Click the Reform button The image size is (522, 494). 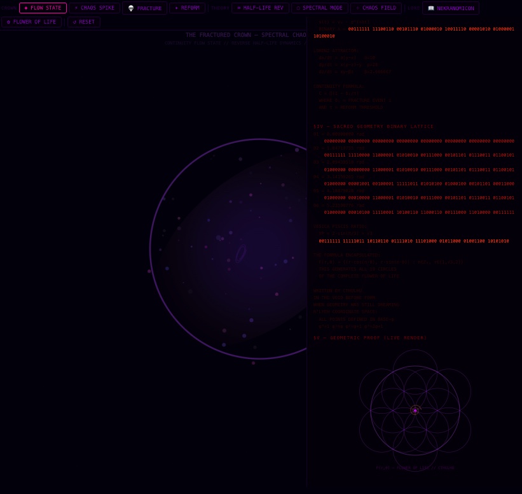pyautogui.click(x=187, y=8)
